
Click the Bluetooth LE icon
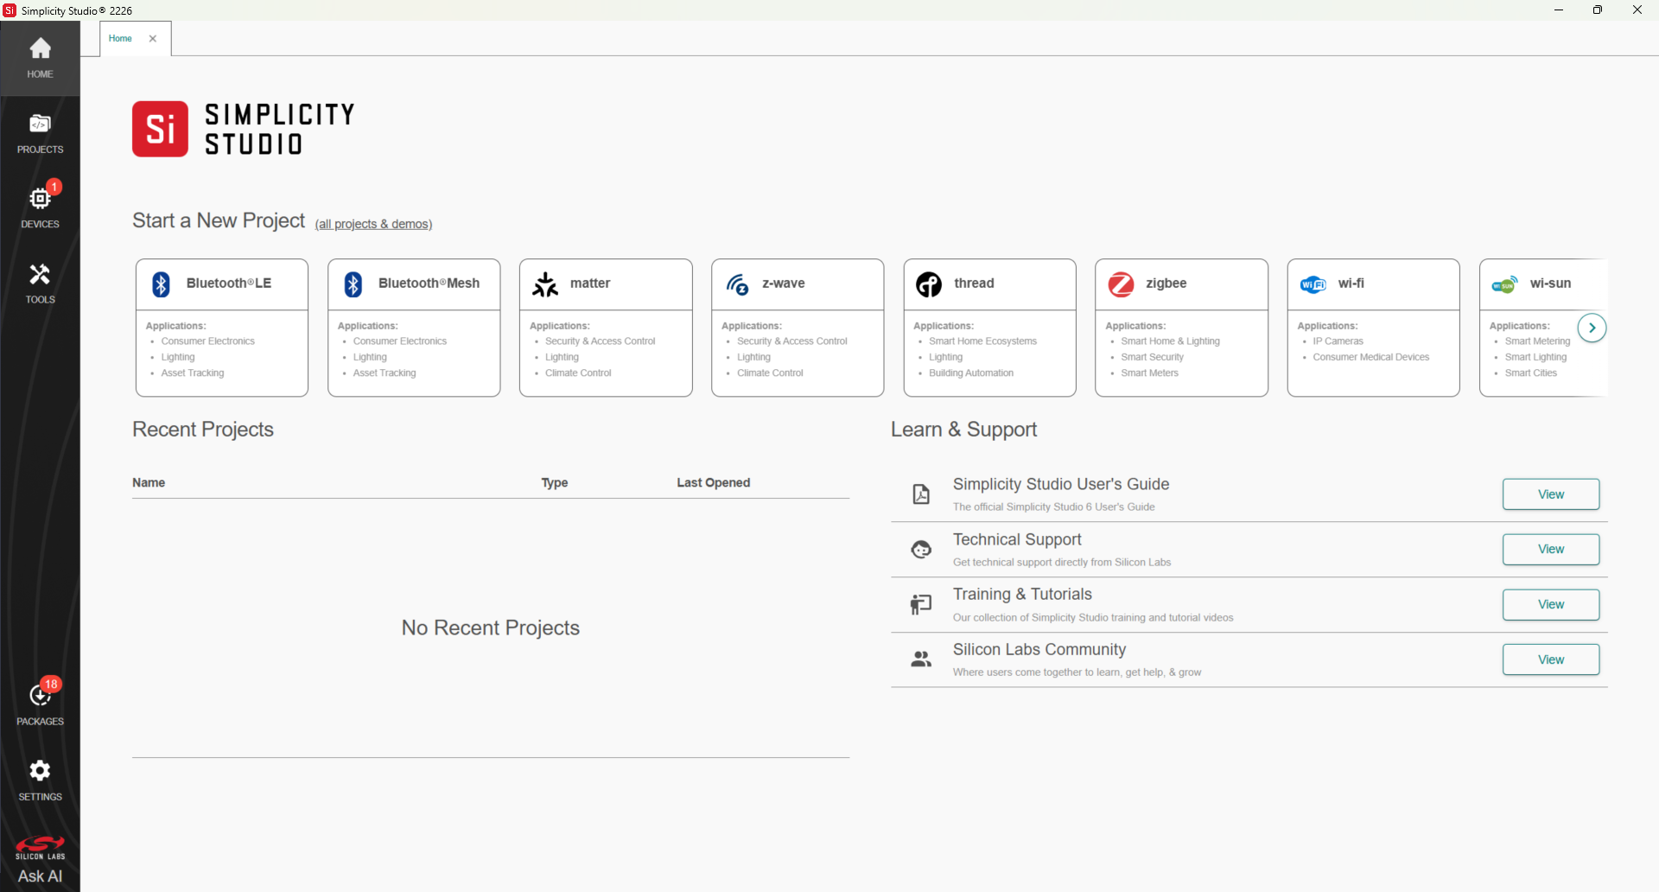point(162,284)
